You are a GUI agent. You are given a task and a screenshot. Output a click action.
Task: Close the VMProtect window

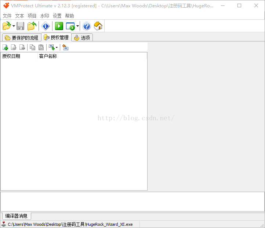coord(256,5)
